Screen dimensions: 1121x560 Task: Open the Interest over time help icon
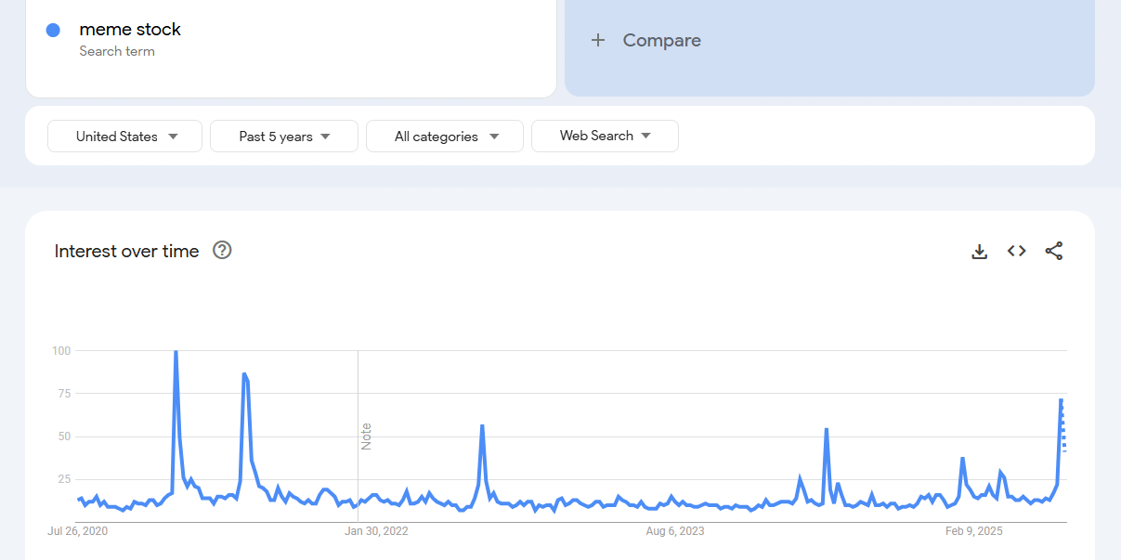pos(222,250)
